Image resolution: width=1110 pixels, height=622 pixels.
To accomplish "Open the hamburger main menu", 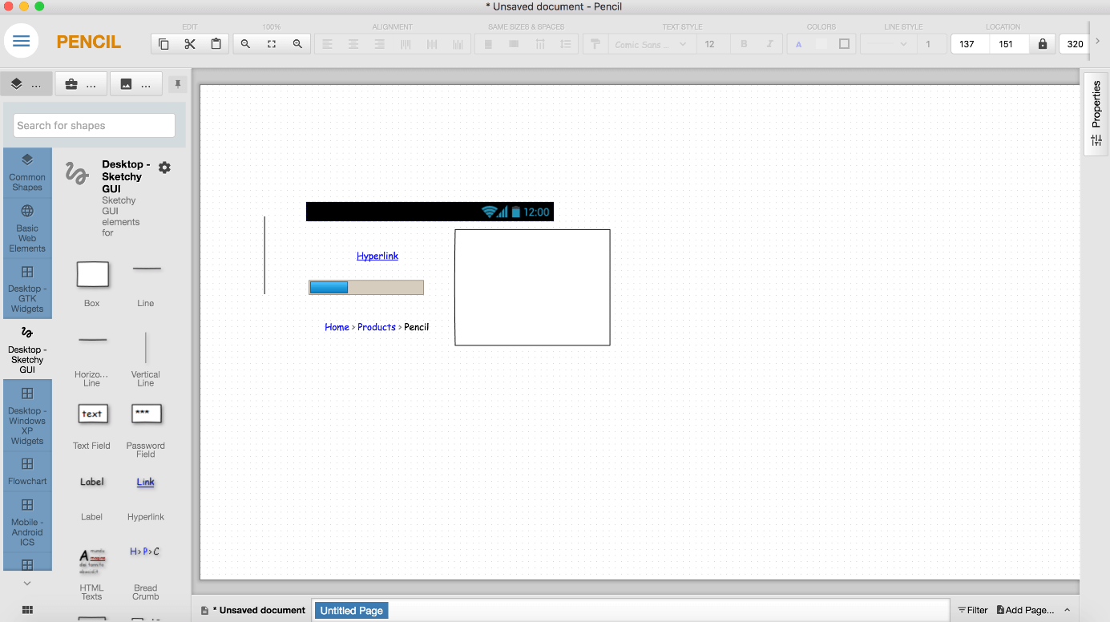I will [x=22, y=41].
